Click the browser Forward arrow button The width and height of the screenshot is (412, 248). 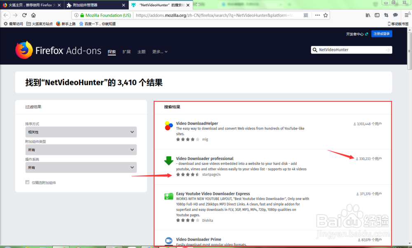point(15,15)
